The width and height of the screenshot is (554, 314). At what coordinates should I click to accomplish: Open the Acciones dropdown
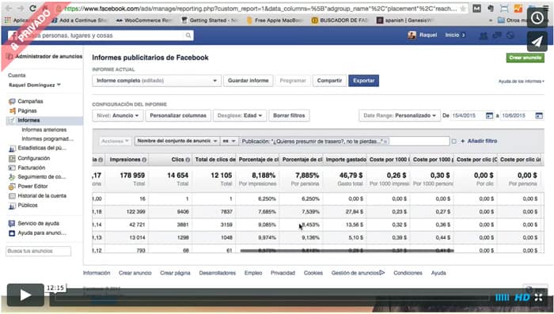point(116,141)
